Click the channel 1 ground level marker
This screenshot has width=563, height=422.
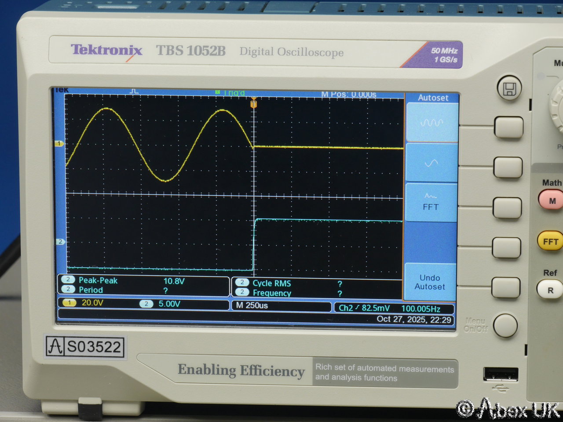point(59,144)
